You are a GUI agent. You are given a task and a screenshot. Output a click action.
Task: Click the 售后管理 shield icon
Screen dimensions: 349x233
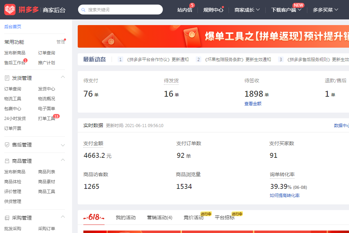point(7,145)
